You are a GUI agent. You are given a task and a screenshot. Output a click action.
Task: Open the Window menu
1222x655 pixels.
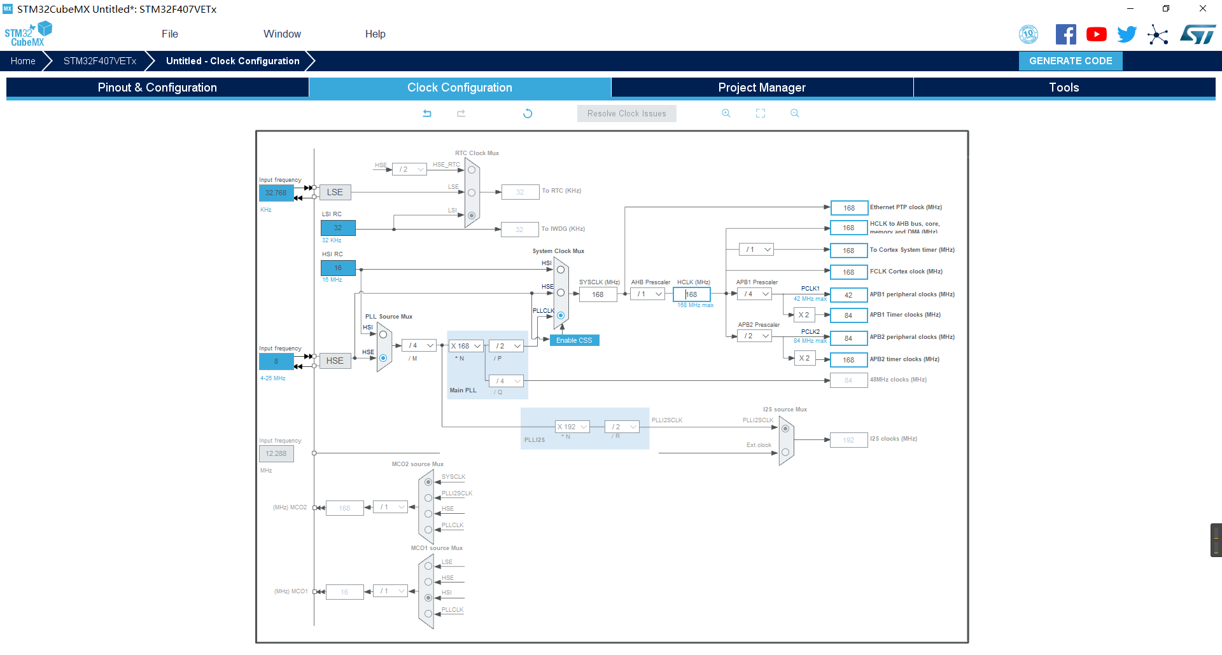point(282,34)
